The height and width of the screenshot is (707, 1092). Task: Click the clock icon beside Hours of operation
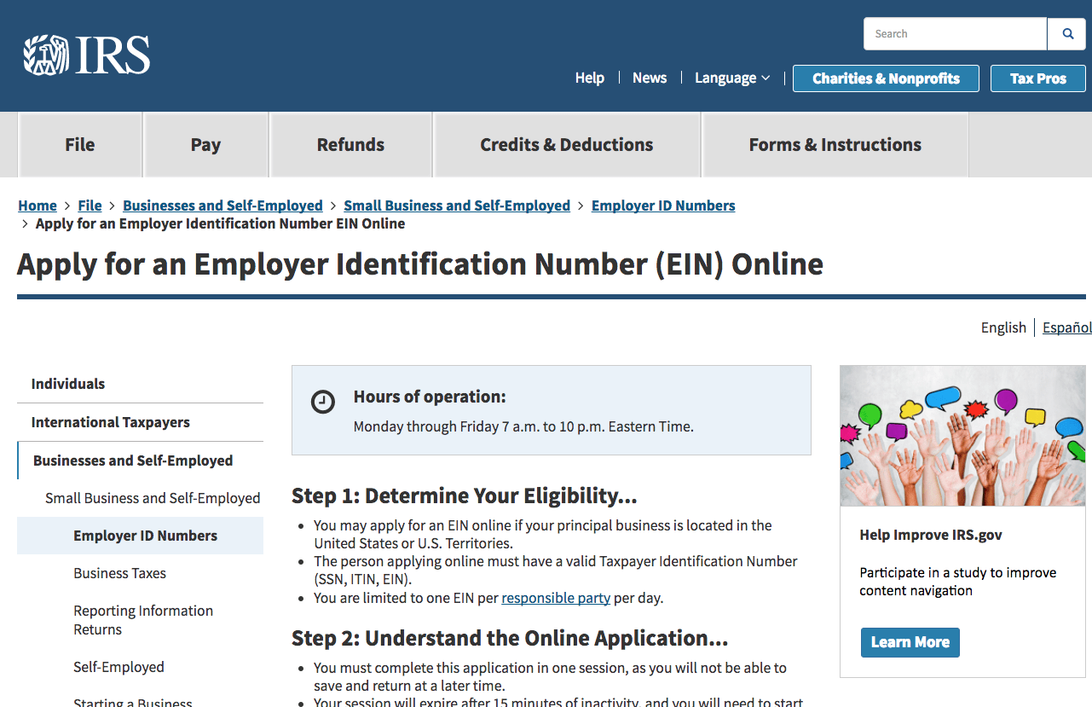click(x=323, y=402)
